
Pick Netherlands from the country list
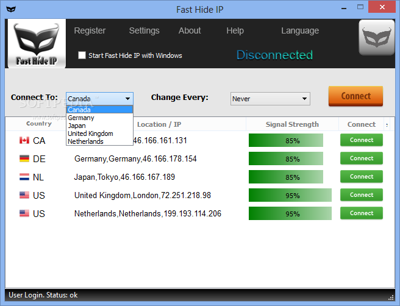pos(99,141)
